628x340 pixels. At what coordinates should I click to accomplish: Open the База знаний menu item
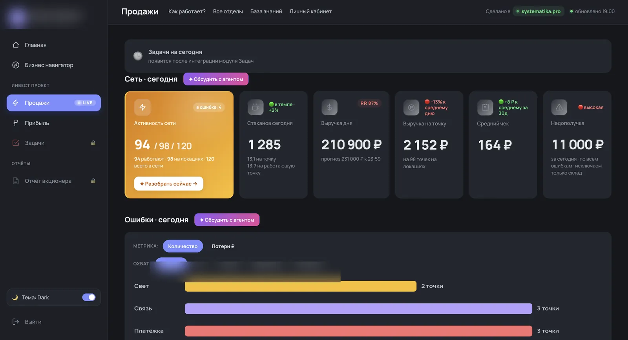(266, 11)
